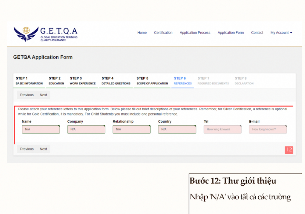Expand the My Account dropdown

click(281, 33)
